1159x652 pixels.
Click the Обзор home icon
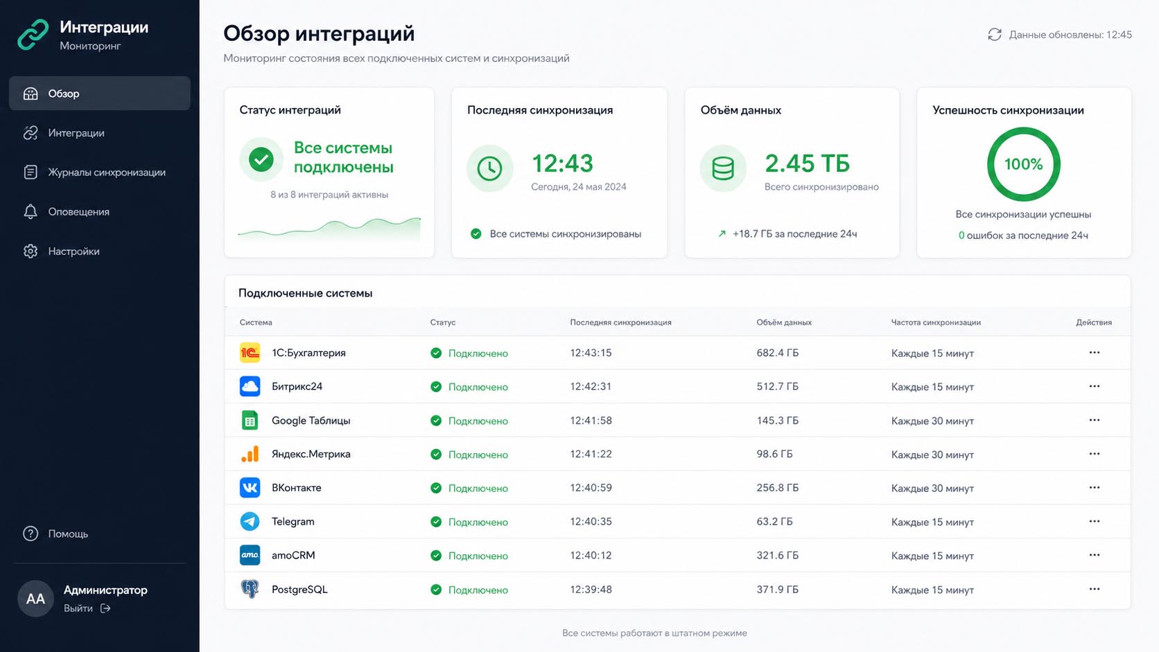click(31, 94)
